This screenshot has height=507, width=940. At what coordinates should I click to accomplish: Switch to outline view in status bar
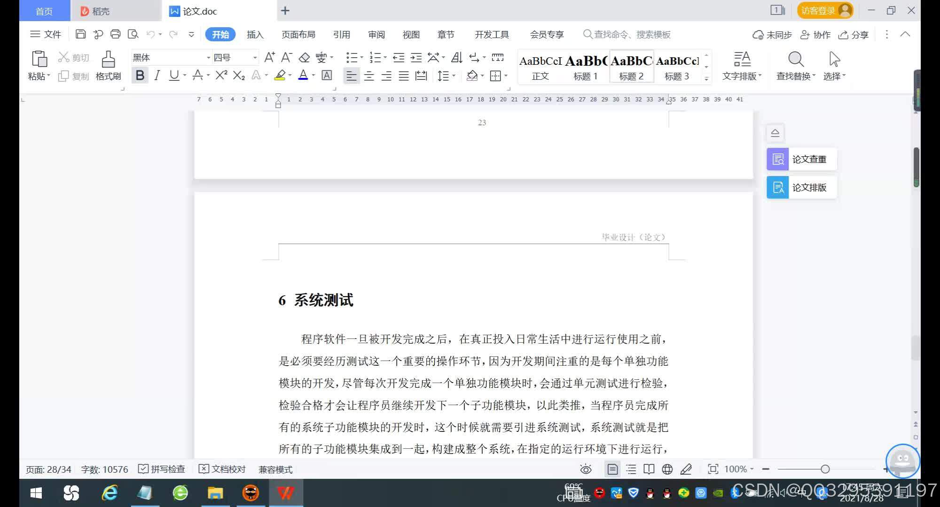coord(631,469)
